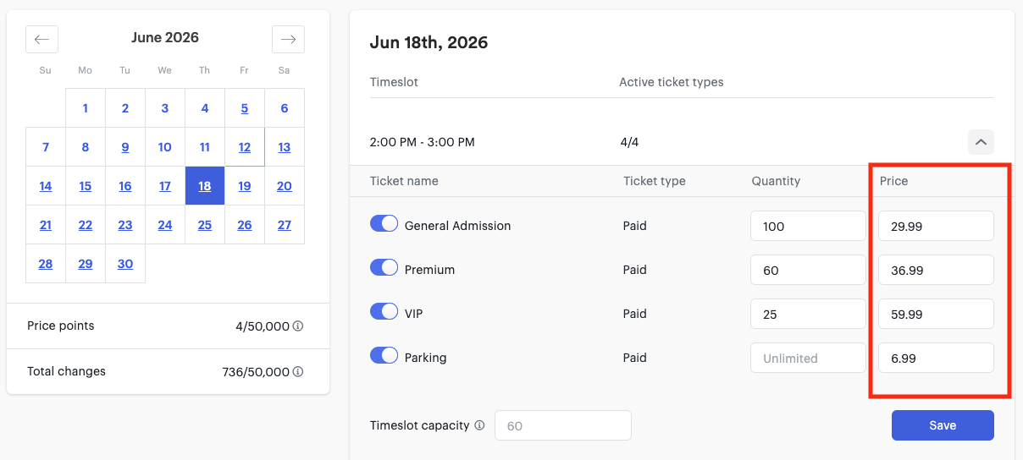
Task: Toggle Premium ticket off
Action: [x=384, y=267]
